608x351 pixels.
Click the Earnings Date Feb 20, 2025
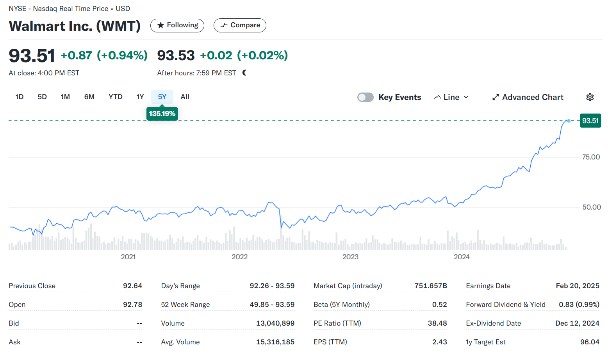(x=578, y=286)
